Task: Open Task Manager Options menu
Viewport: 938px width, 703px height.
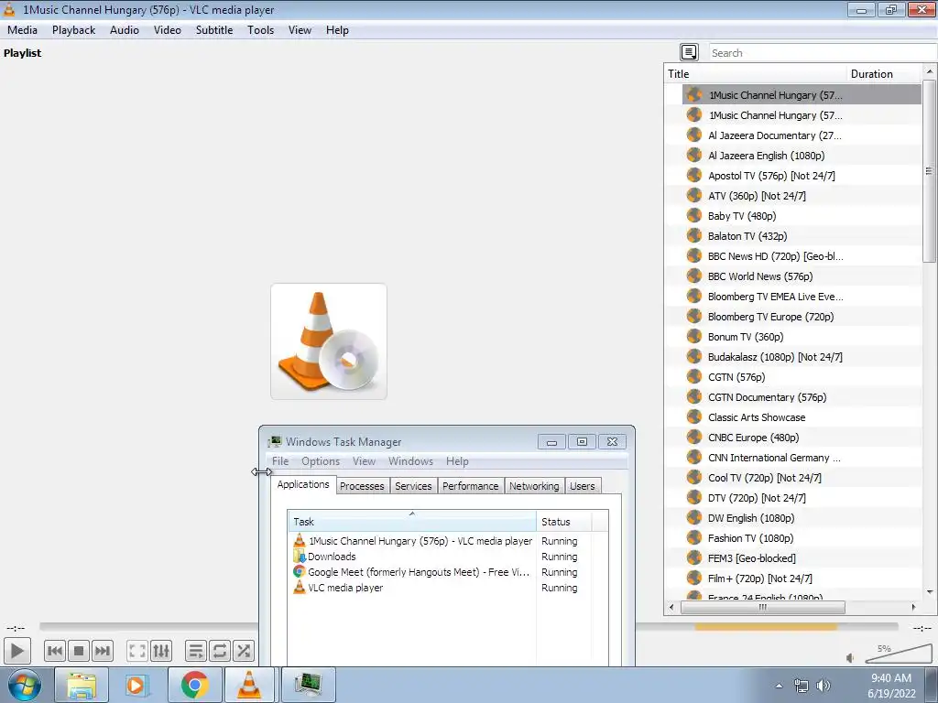Action: pyautogui.click(x=321, y=461)
